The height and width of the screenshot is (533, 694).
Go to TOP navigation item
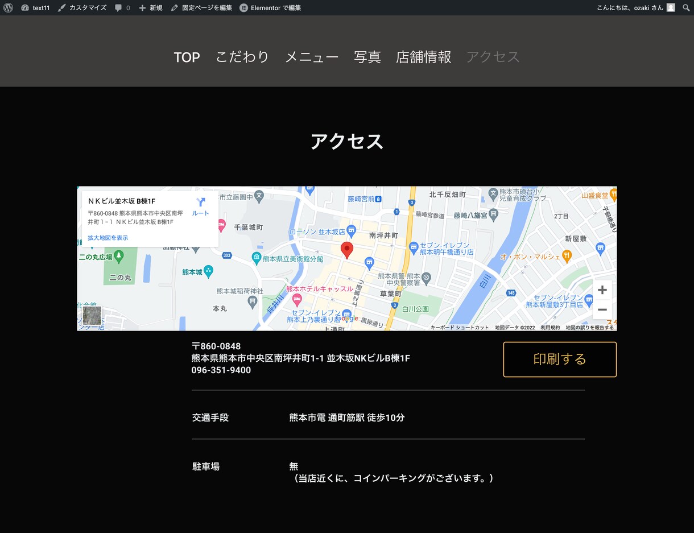click(187, 57)
